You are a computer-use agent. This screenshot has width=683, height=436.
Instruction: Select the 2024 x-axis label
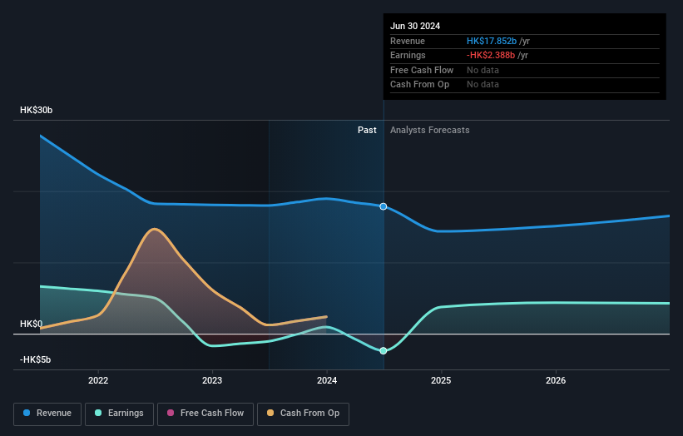click(x=327, y=381)
